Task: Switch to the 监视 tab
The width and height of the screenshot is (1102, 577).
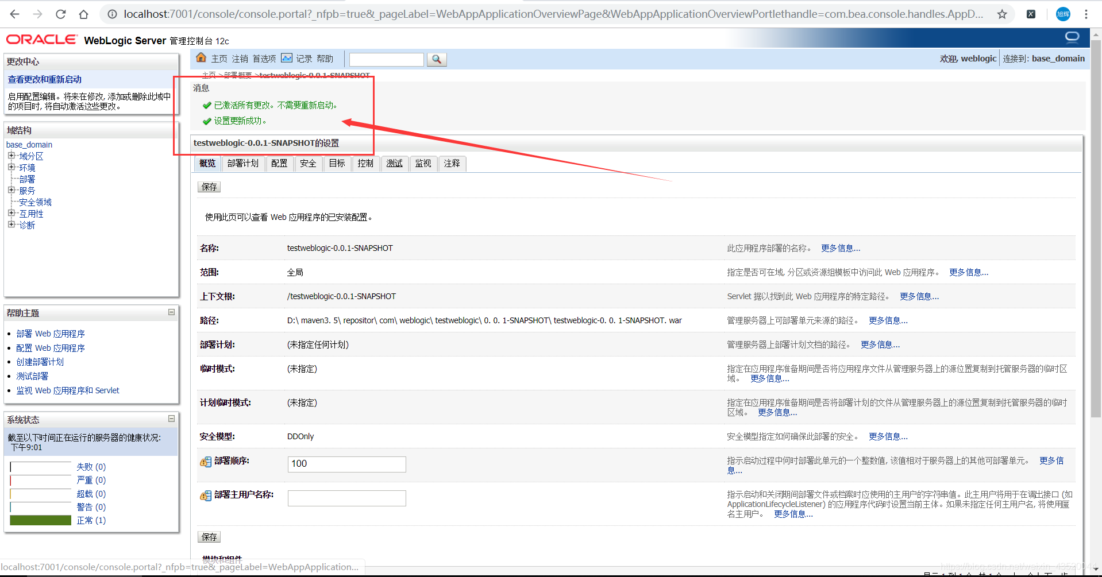Action: click(x=423, y=164)
